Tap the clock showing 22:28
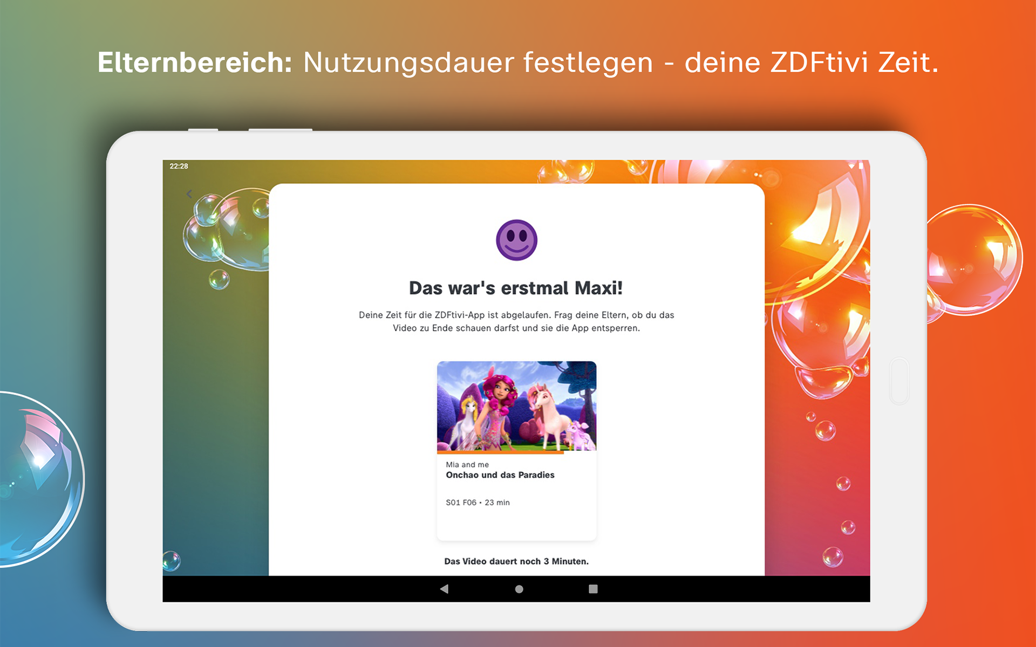This screenshot has height=647, width=1036. click(179, 166)
